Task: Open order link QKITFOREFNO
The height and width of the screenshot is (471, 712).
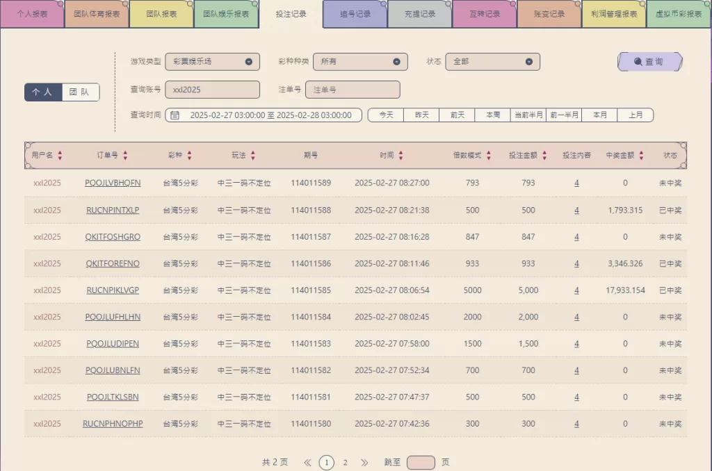Action: point(113,263)
